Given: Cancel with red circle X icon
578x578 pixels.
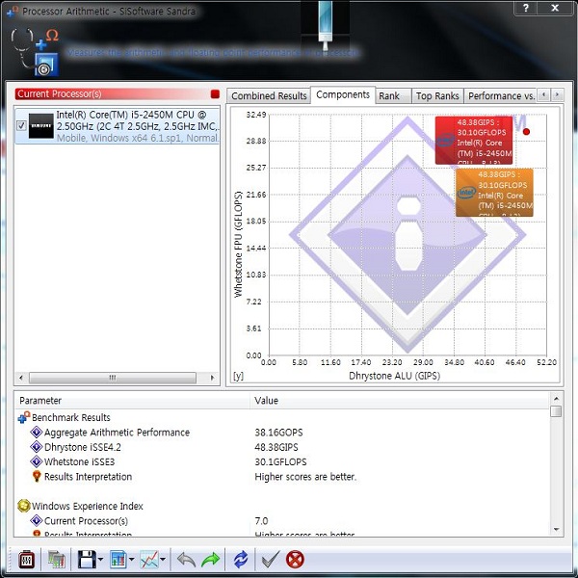Looking at the screenshot, I should [295, 560].
